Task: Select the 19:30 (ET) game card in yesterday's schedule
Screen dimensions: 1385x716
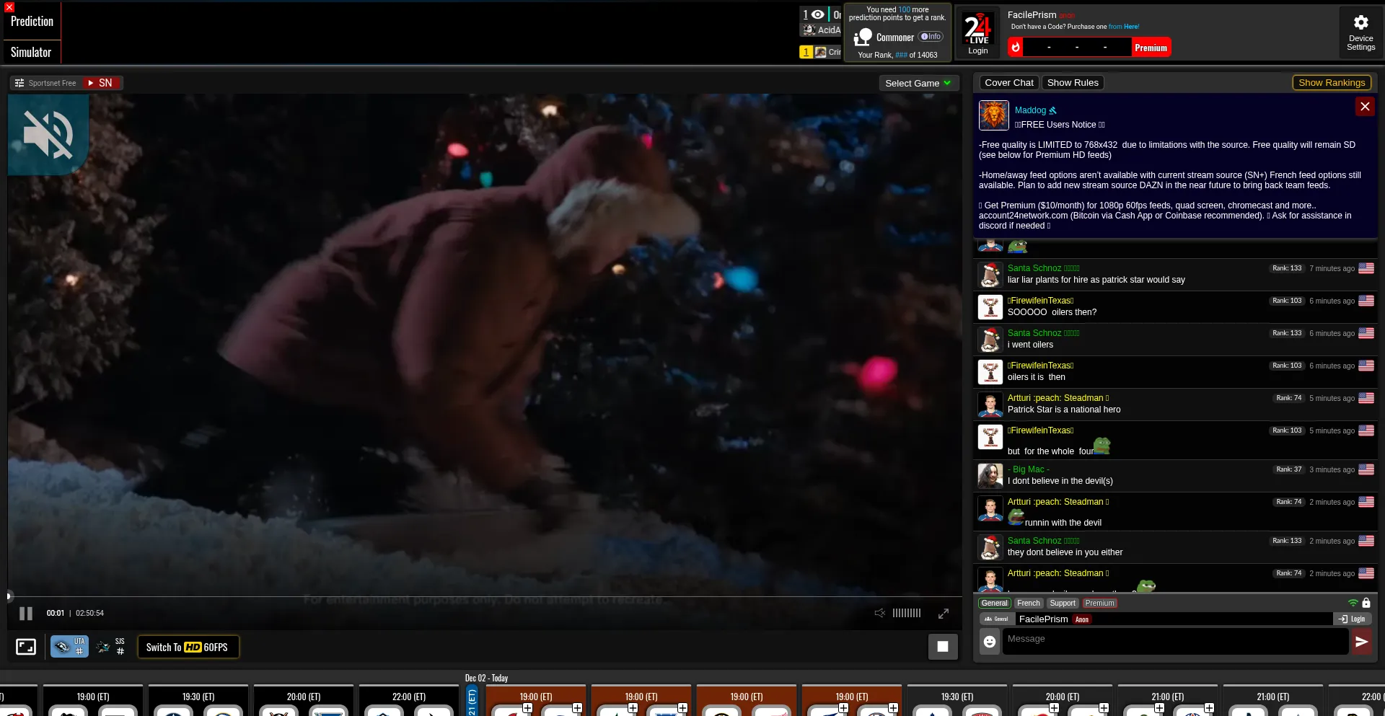Action: point(198,700)
